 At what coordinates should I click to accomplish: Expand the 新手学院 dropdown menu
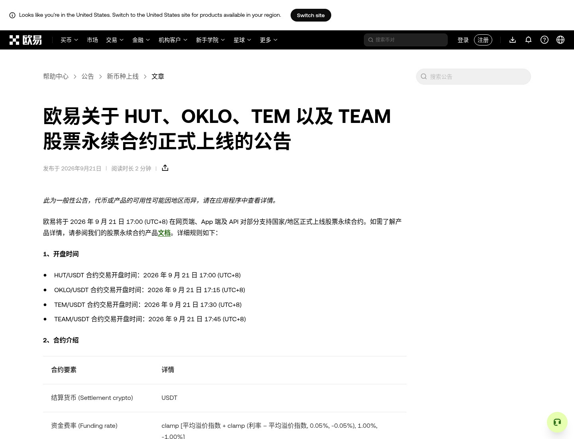[x=210, y=40]
